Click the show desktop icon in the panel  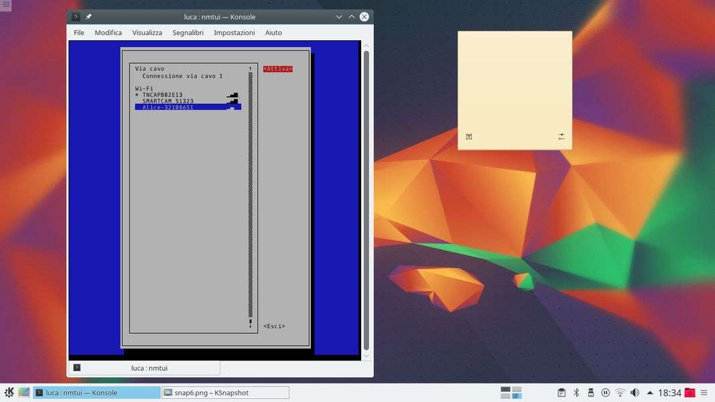pos(24,393)
